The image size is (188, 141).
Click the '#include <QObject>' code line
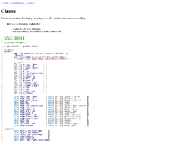point(15,42)
